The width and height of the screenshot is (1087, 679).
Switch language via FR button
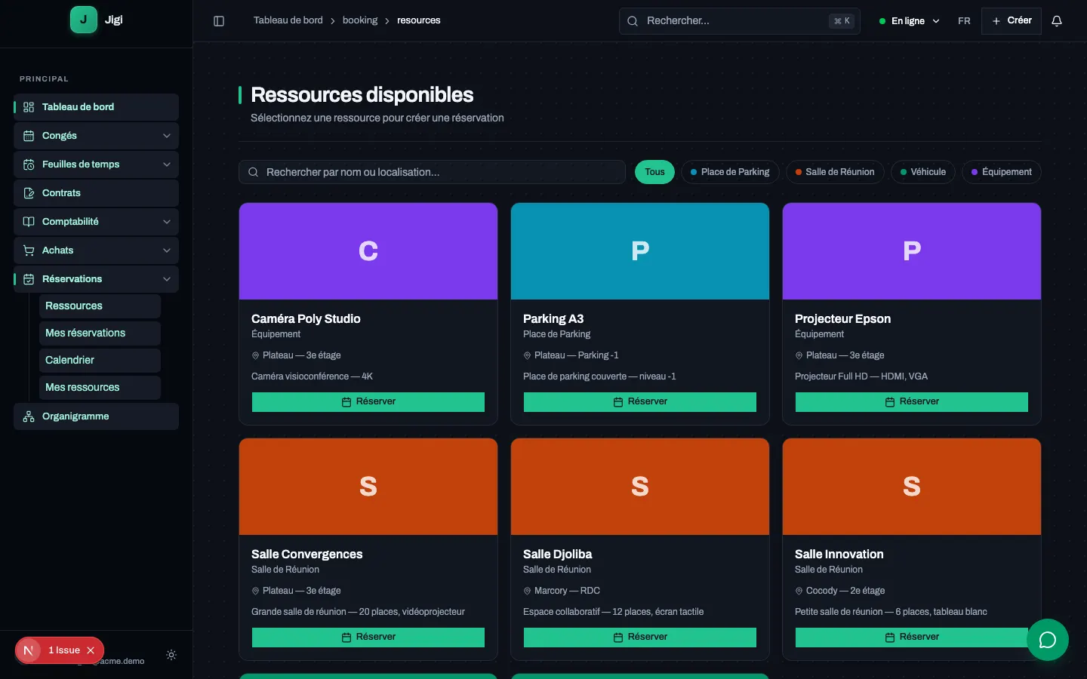click(x=964, y=21)
